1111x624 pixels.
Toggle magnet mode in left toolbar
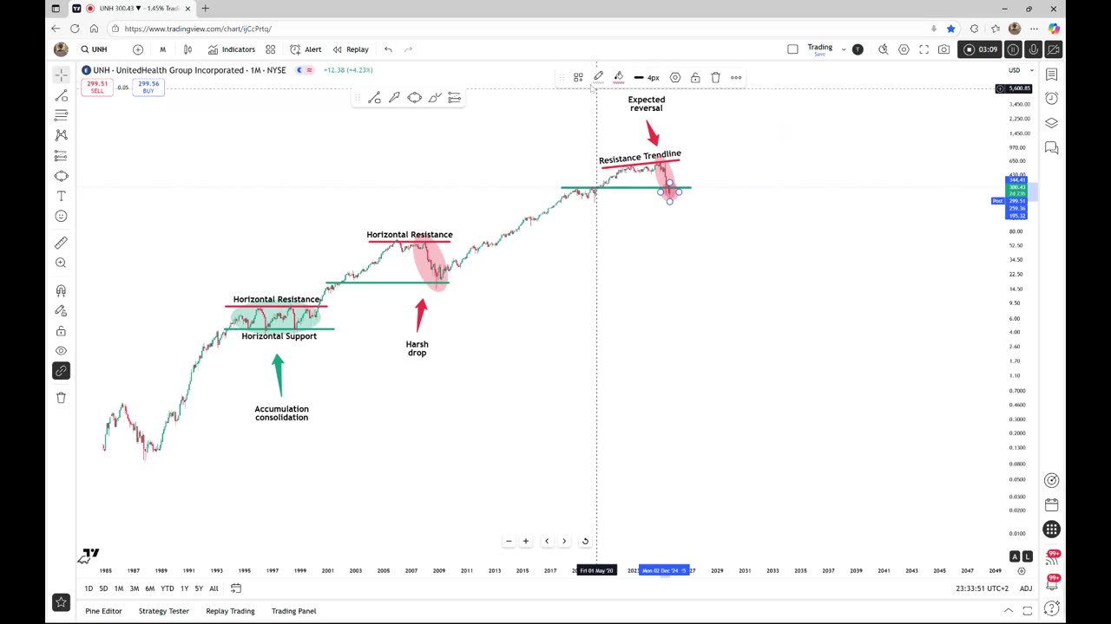tap(61, 291)
